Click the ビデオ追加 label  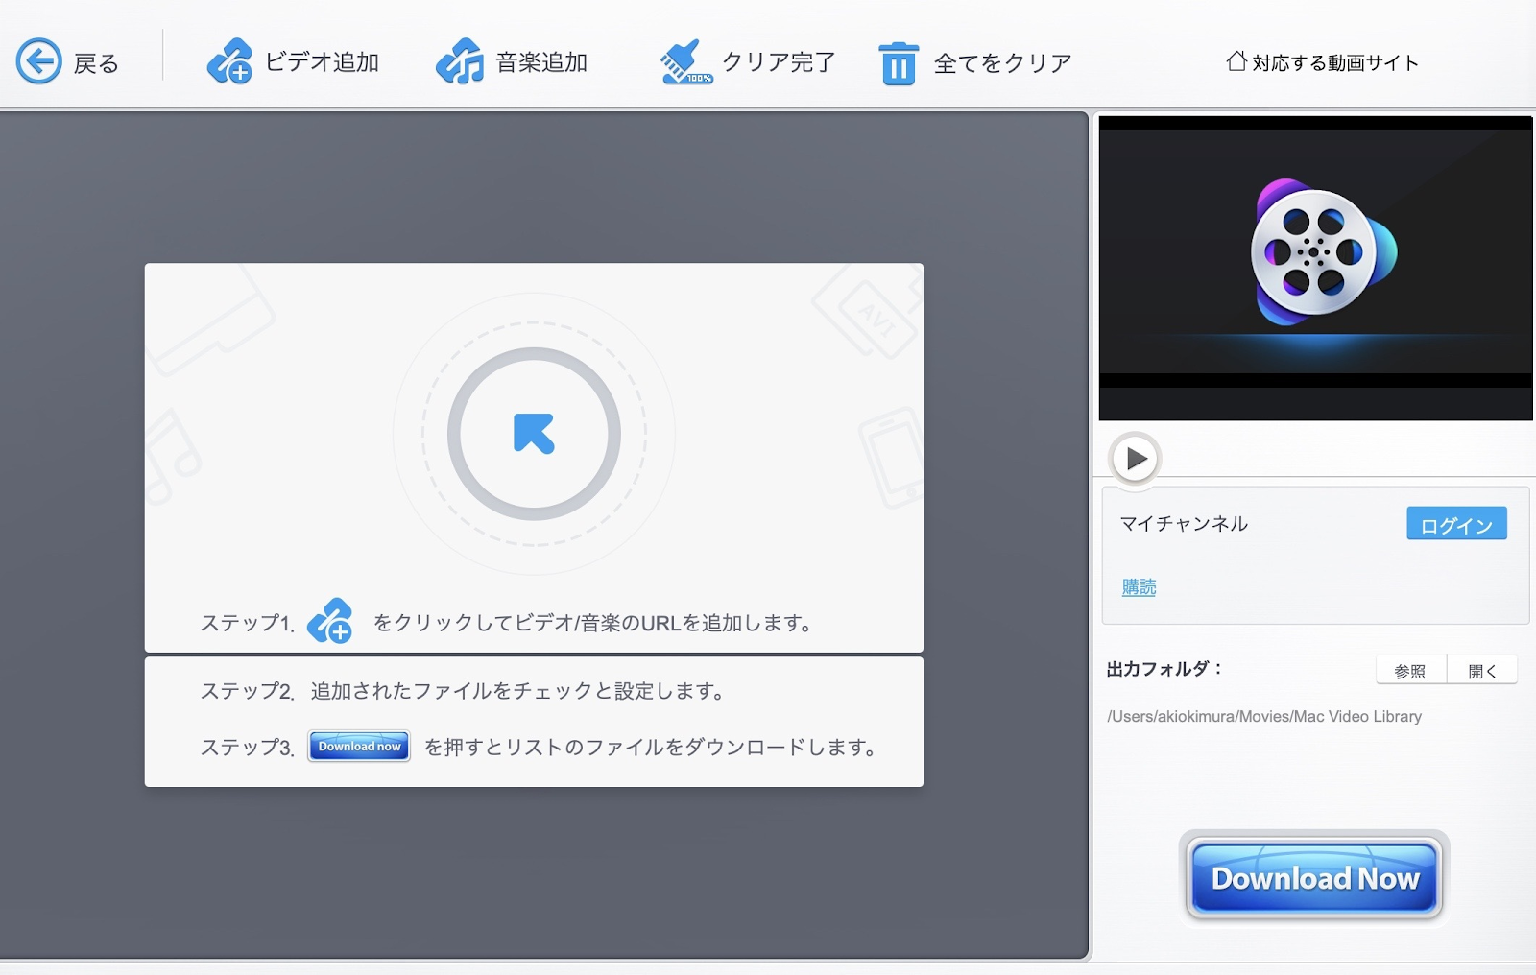tap(322, 62)
